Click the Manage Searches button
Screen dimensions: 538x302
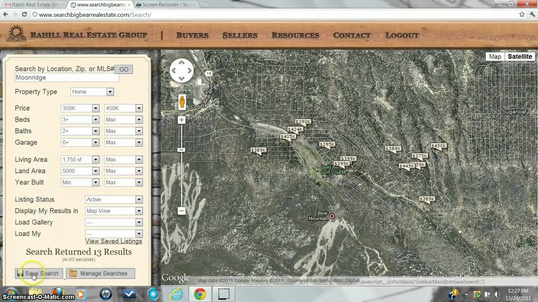[100, 273]
